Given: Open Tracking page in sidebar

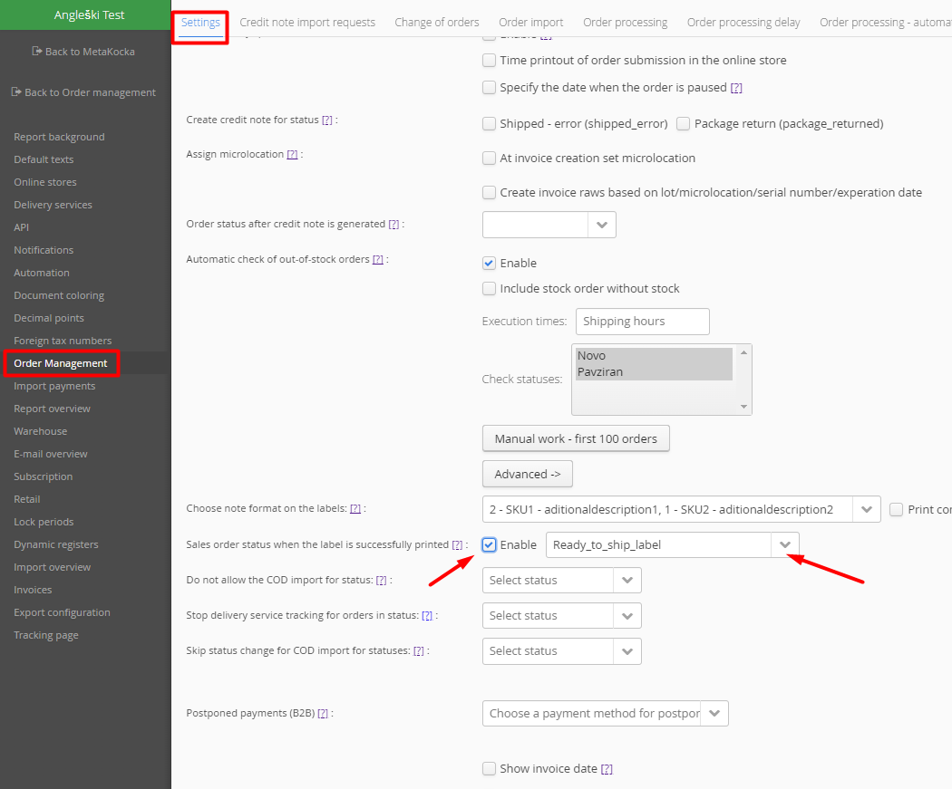Looking at the screenshot, I should [x=46, y=635].
